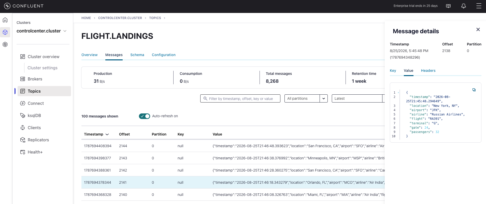
Task: Select the Messages tab
Action: coord(114,55)
